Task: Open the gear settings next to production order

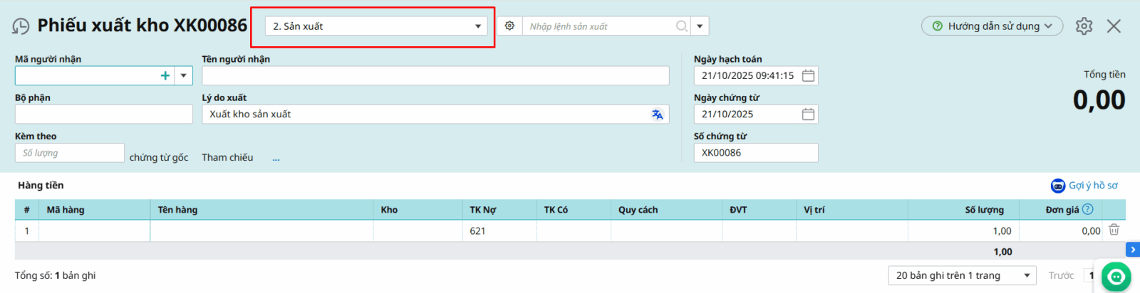Action: [509, 26]
